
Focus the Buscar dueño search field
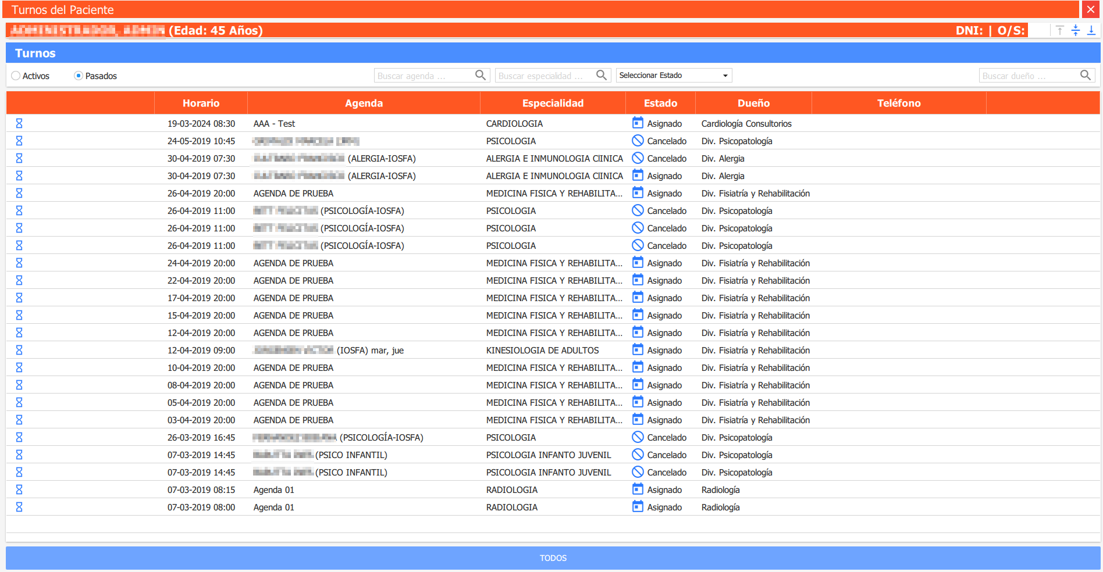tap(1029, 76)
